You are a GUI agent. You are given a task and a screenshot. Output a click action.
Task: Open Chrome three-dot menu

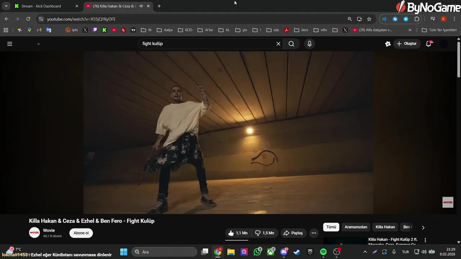(x=454, y=19)
